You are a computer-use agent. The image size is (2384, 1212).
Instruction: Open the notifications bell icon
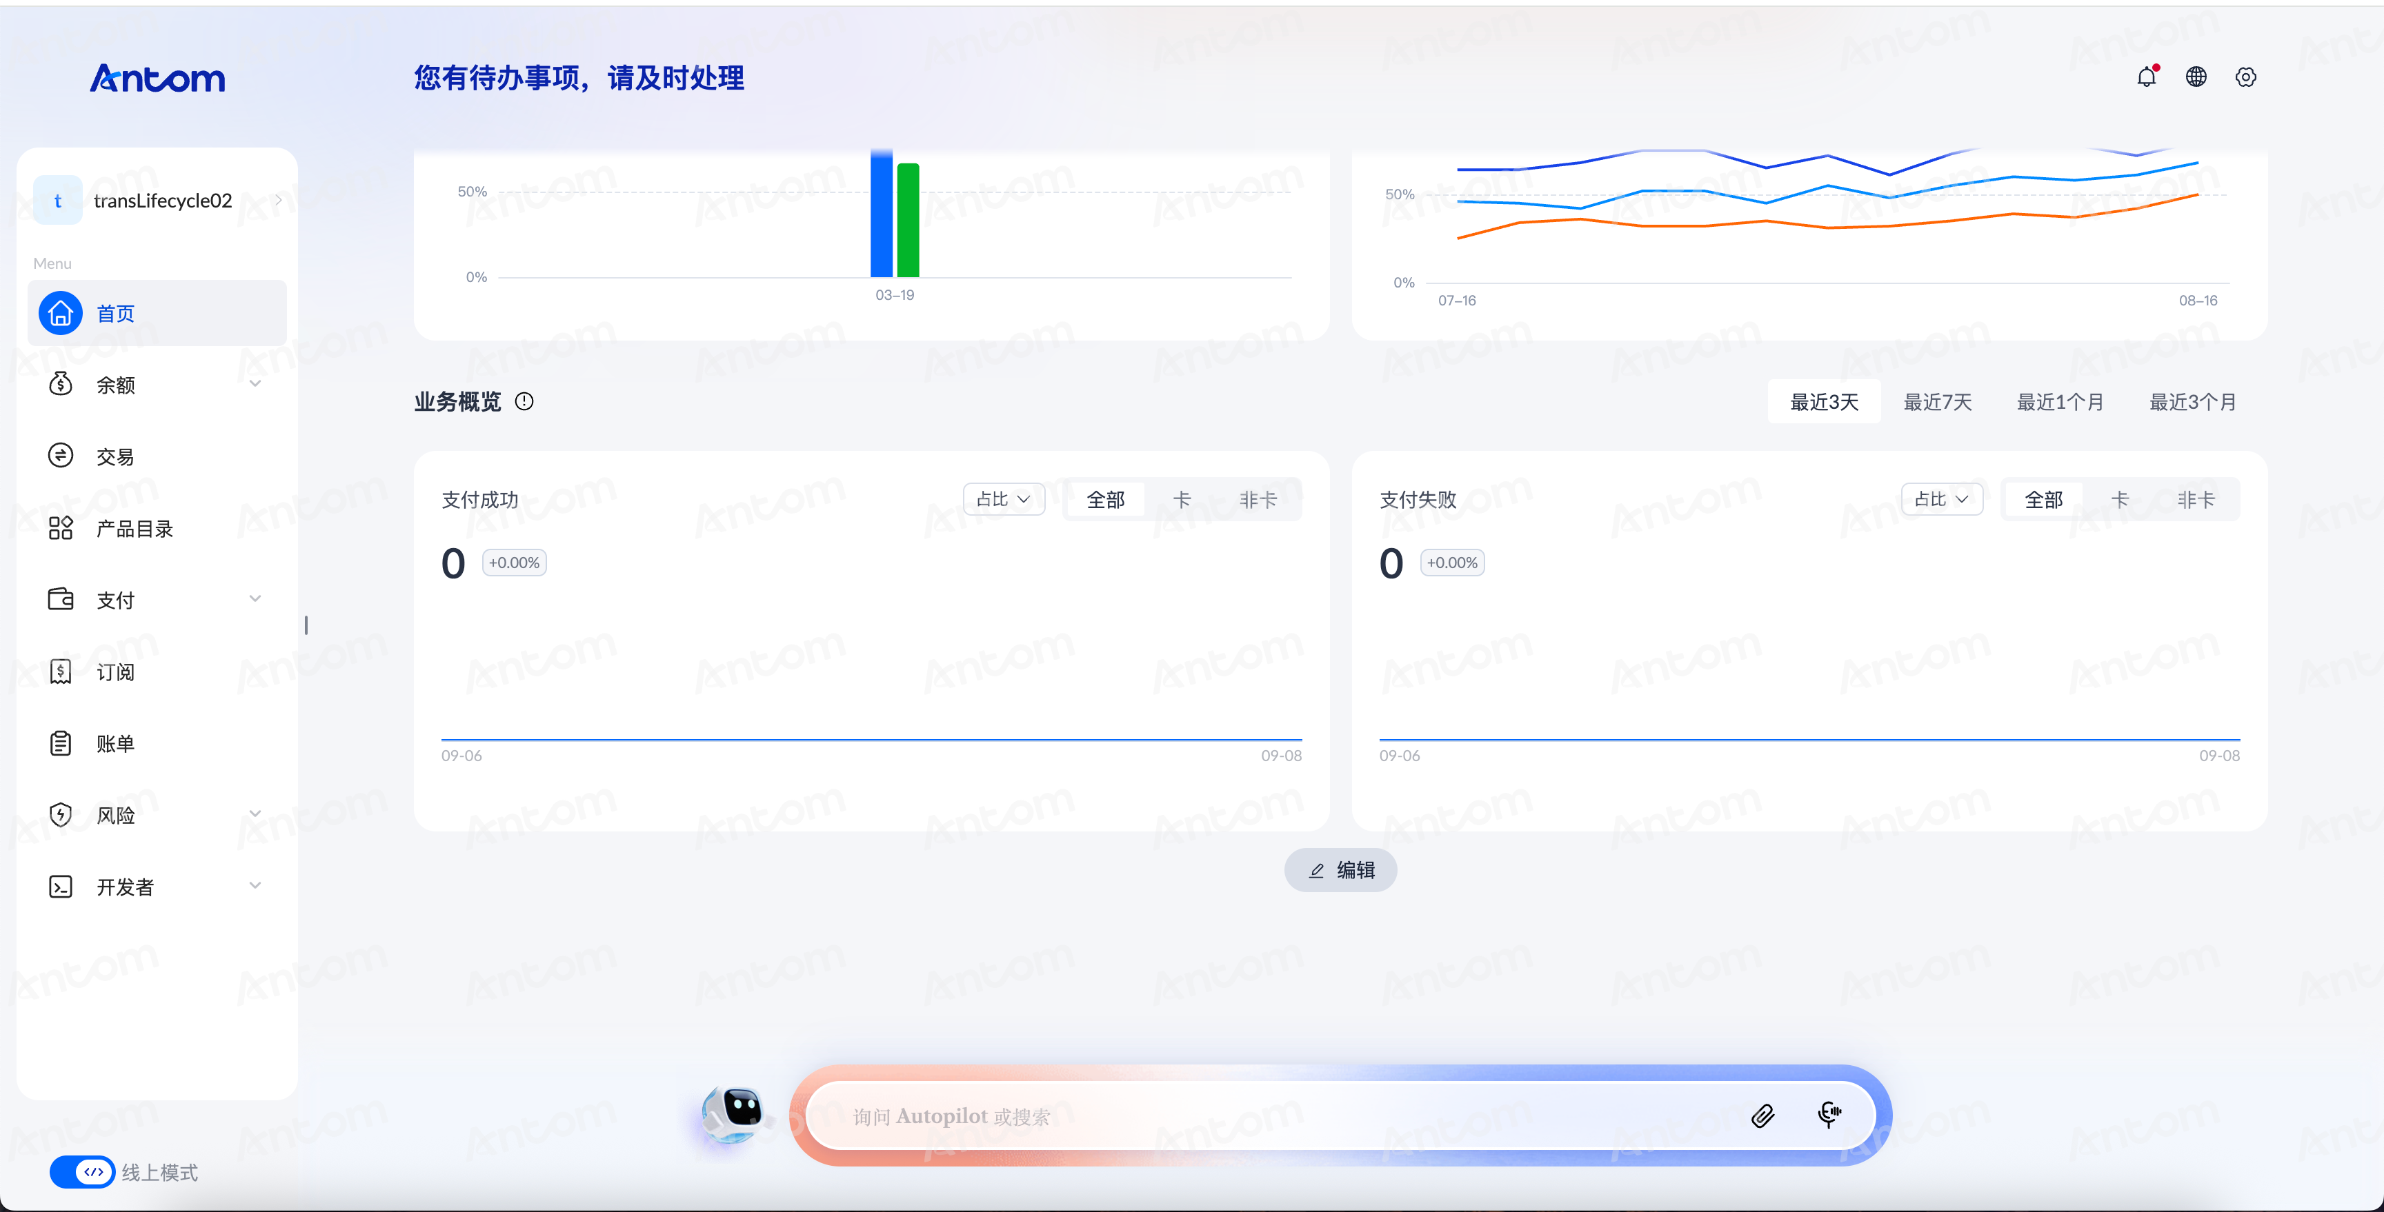tap(2146, 77)
